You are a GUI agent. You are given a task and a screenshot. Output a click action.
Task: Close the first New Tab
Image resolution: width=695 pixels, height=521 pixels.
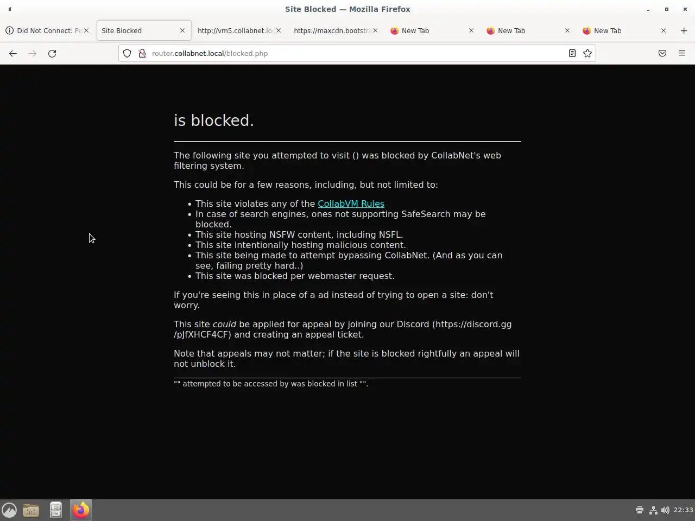click(471, 30)
